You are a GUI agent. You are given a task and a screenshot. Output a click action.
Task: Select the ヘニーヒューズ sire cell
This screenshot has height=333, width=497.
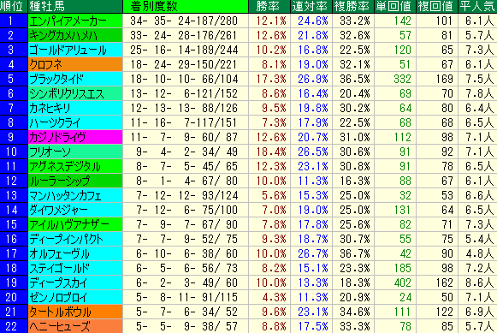pos(75,326)
